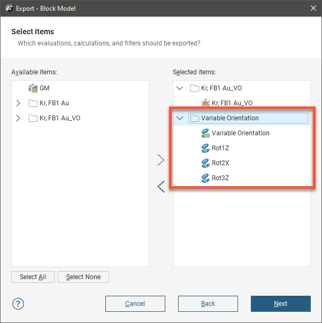Go Back to previous export step
Screen dimensions: 322x323
click(x=208, y=304)
